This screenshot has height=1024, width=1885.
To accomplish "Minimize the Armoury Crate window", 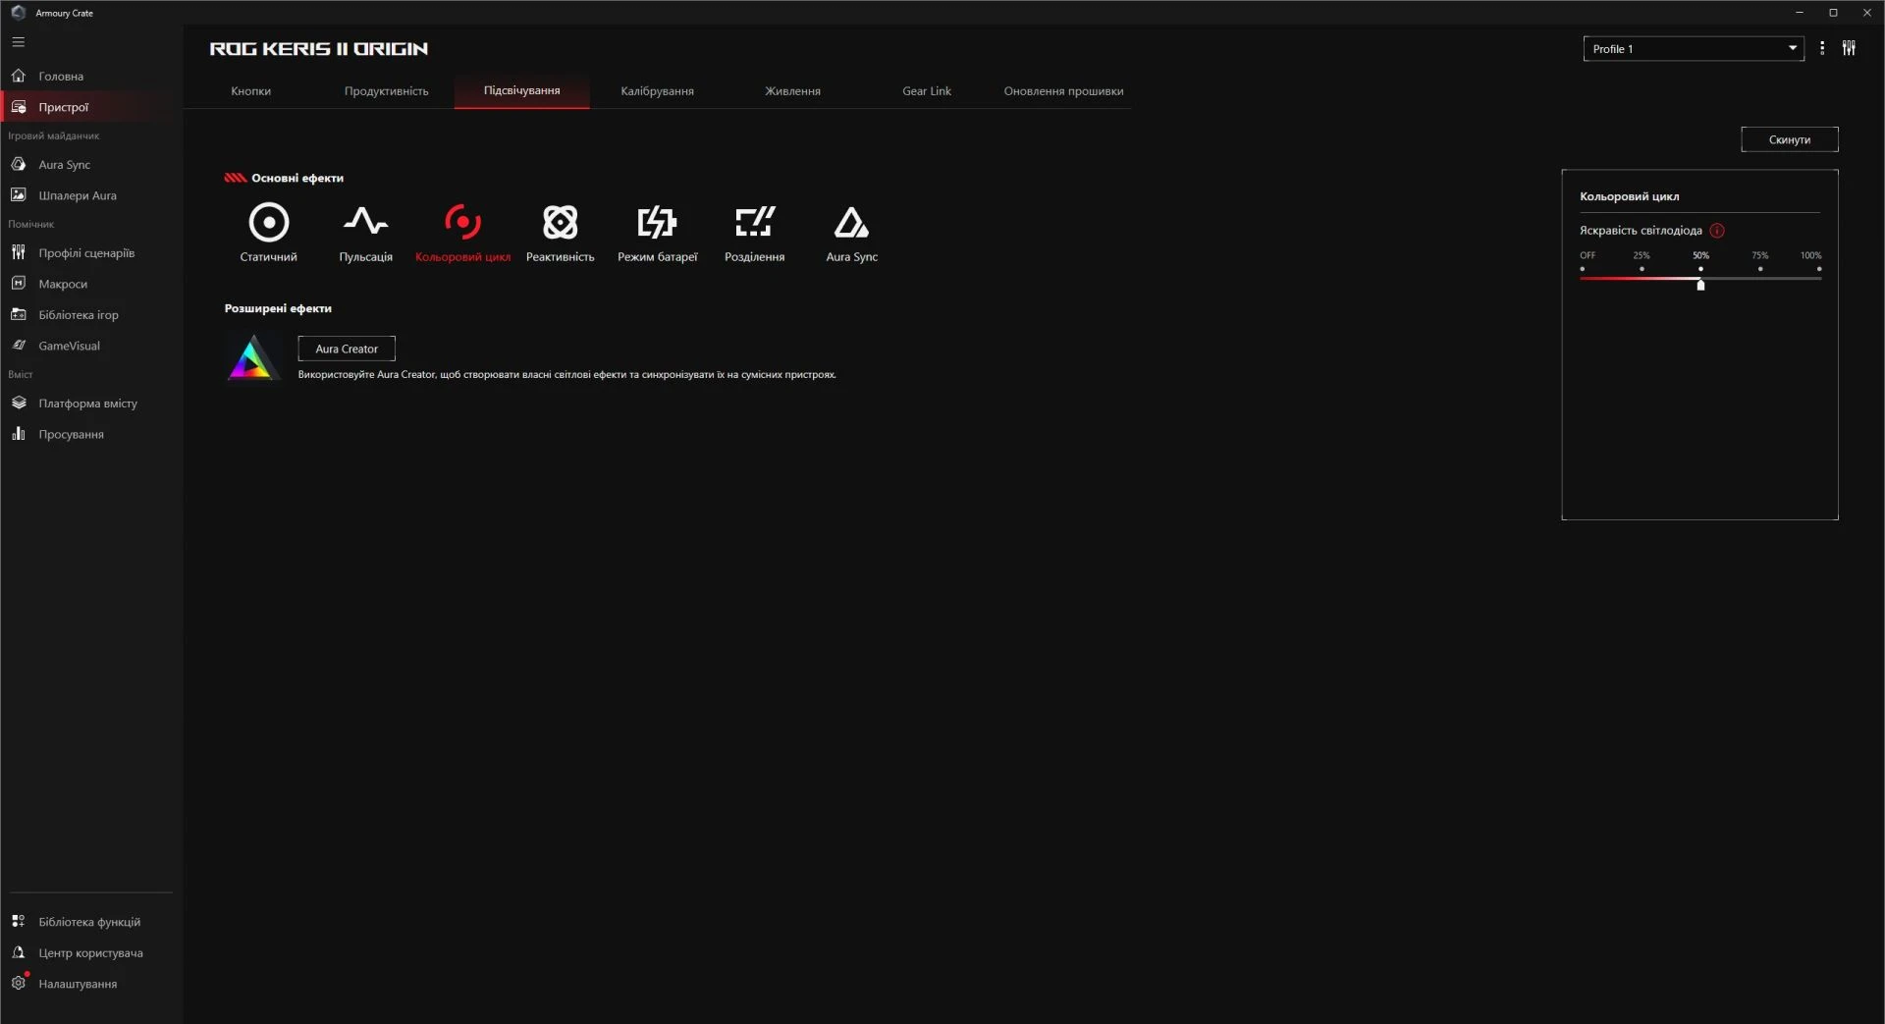I will pos(1800,13).
